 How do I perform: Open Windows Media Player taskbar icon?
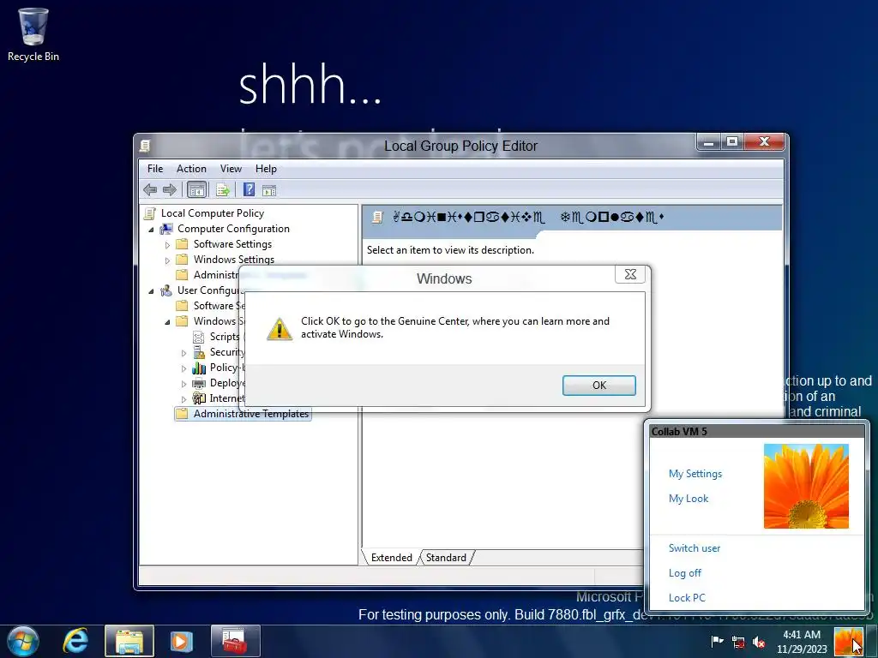182,641
